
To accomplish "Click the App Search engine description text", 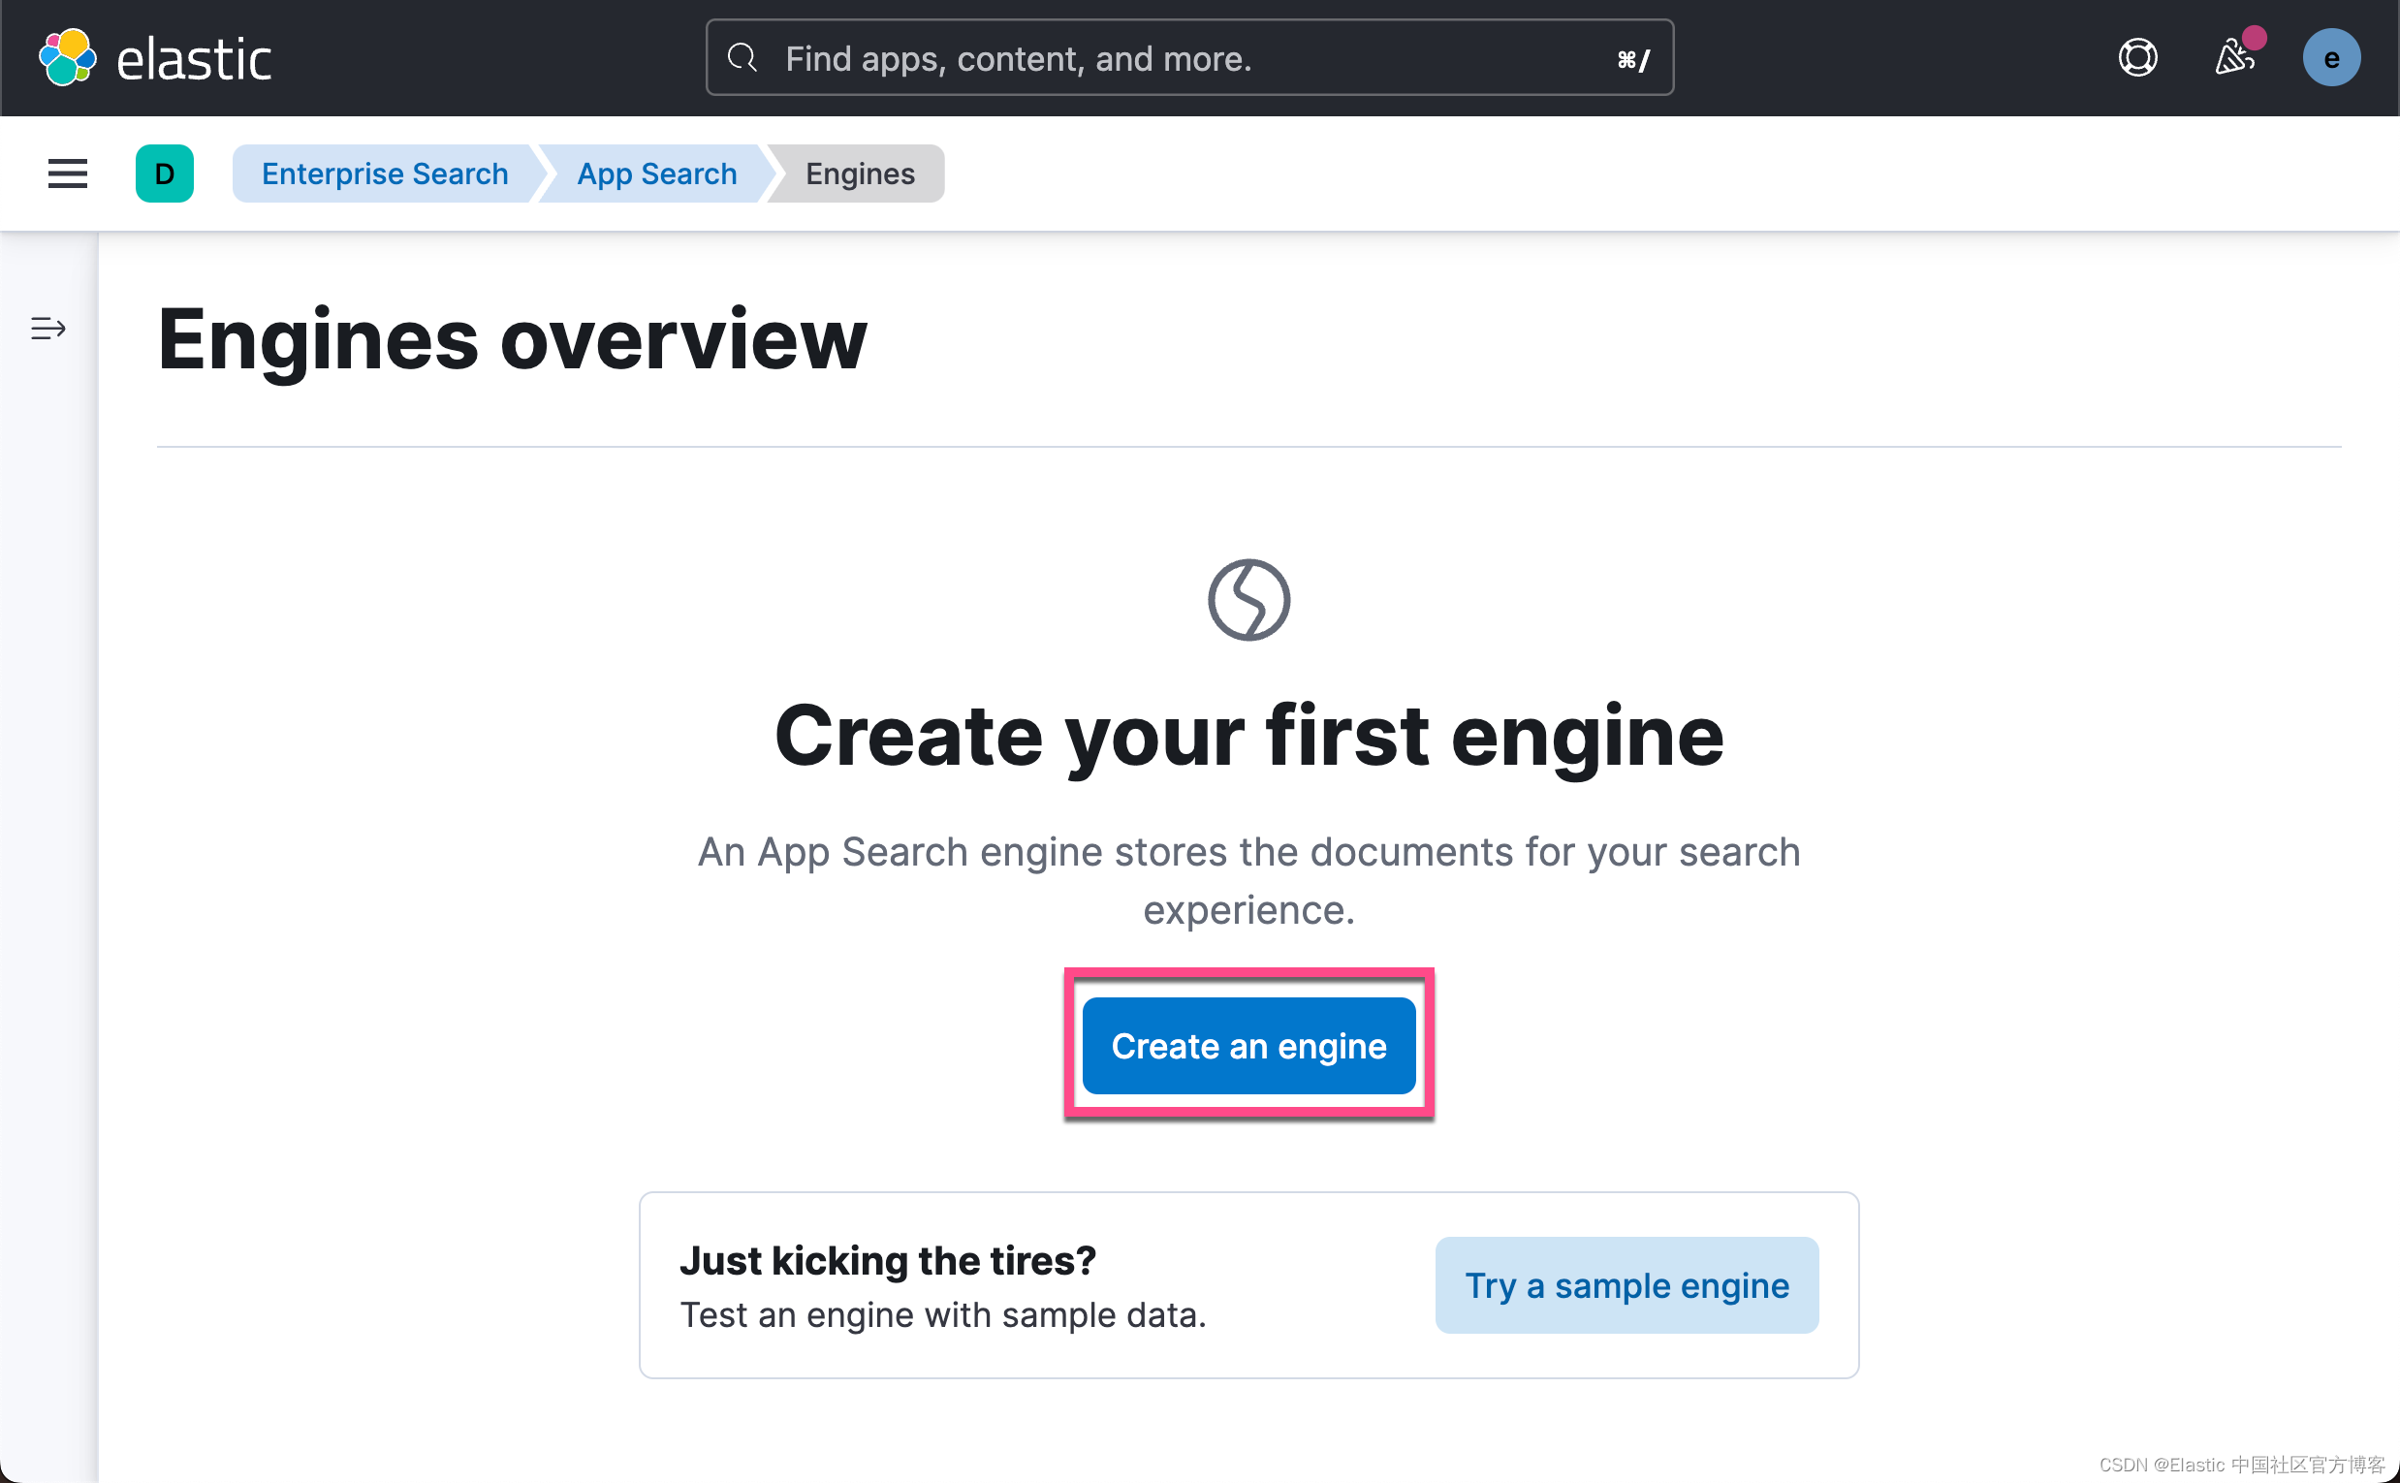I will click(x=1248, y=881).
